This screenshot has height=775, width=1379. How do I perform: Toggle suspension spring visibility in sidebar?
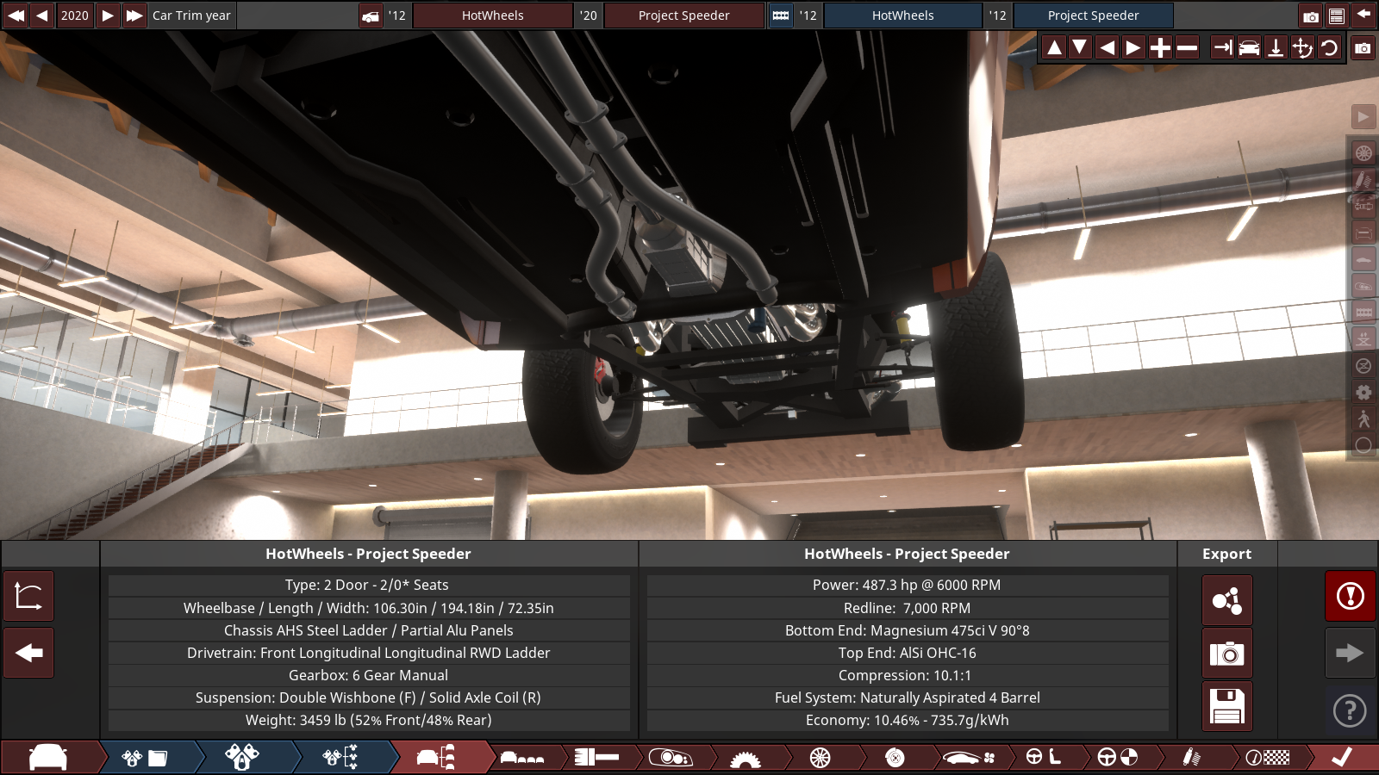pyautogui.click(x=1363, y=180)
